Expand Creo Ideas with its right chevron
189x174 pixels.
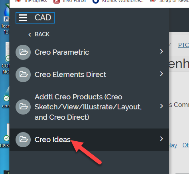tap(161, 139)
